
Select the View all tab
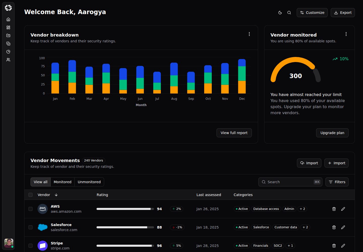41,182
